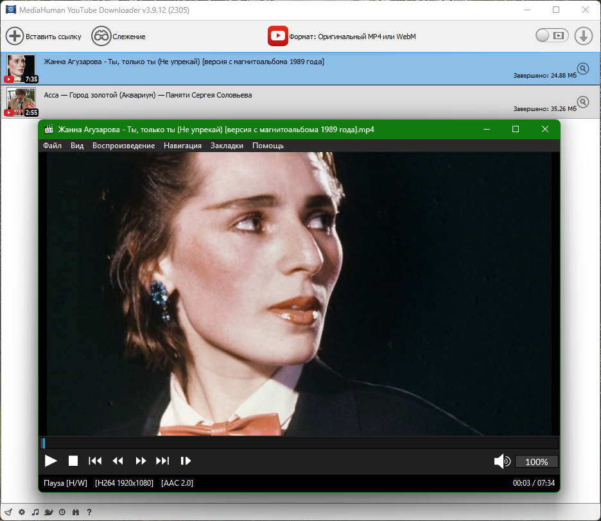Click the rewind button in player
The image size is (601, 521).
(118, 461)
